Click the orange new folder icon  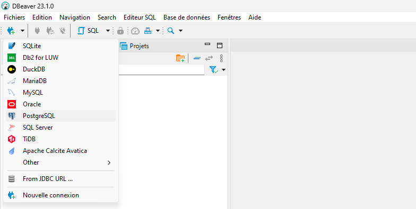click(180, 58)
